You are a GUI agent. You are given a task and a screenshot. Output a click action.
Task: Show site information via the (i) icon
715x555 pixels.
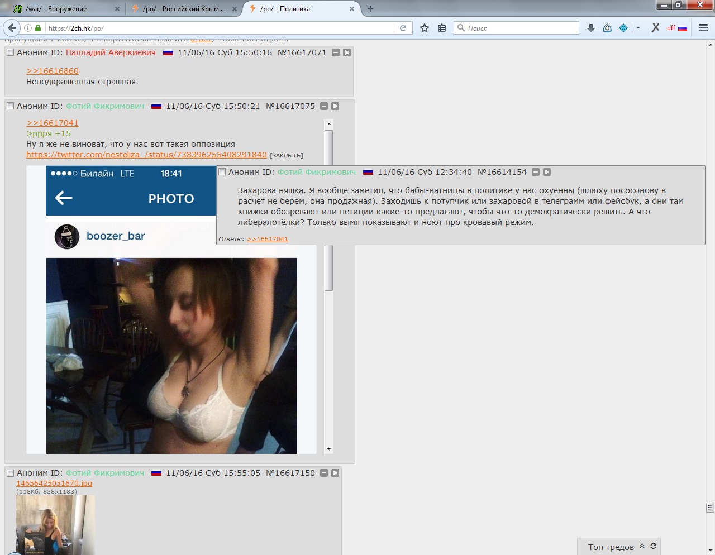[x=28, y=28]
